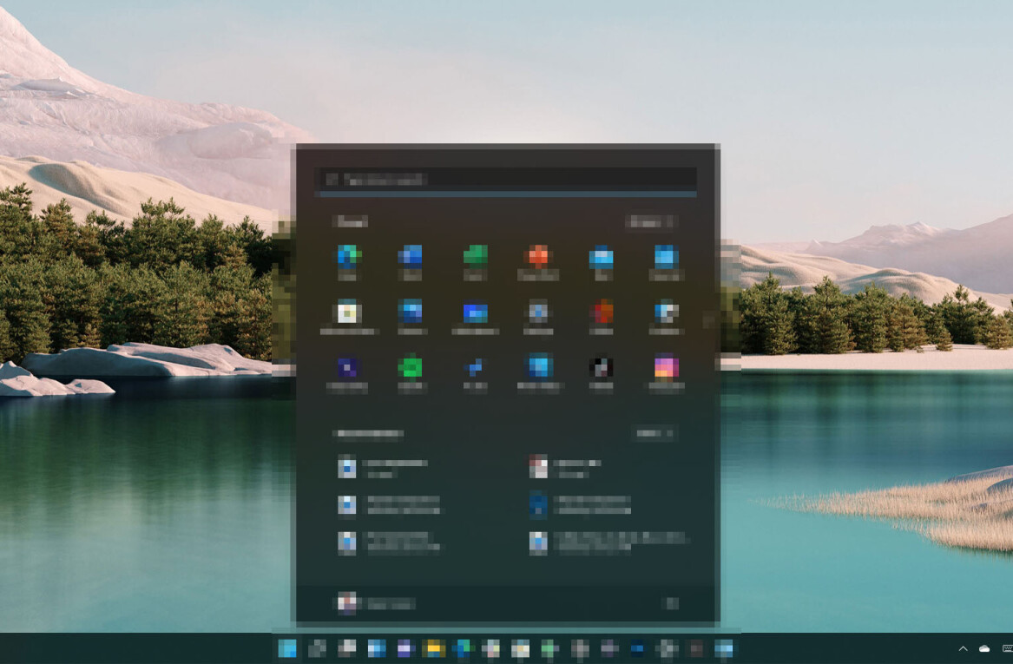
Task: Show more recommended items
Action: pyautogui.click(x=654, y=433)
